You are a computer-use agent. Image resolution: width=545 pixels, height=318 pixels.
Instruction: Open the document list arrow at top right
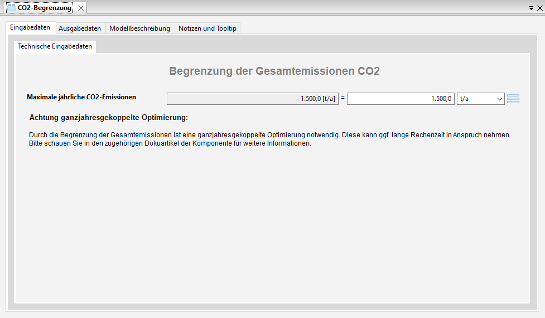coord(531,8)
